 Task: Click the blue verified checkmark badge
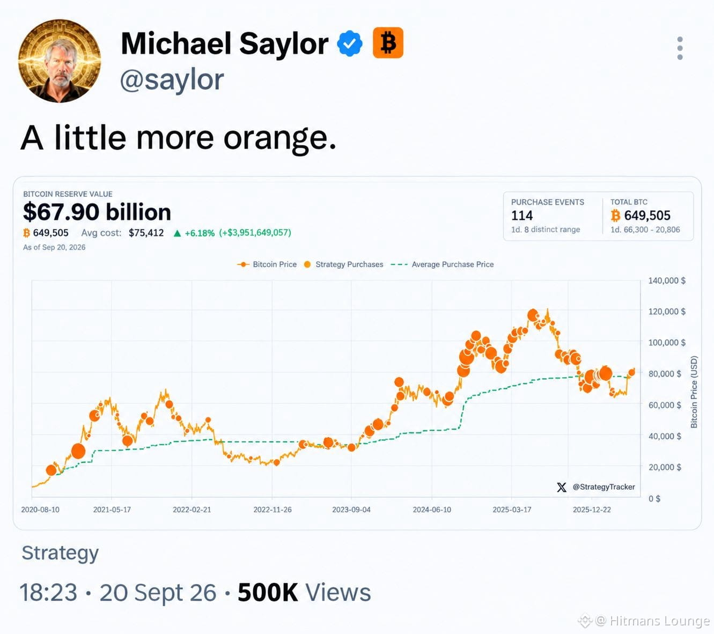[350, 43]
